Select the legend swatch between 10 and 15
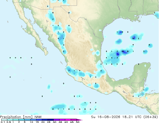Viewport: 159px width, 123px height. (x=33, y=120)
